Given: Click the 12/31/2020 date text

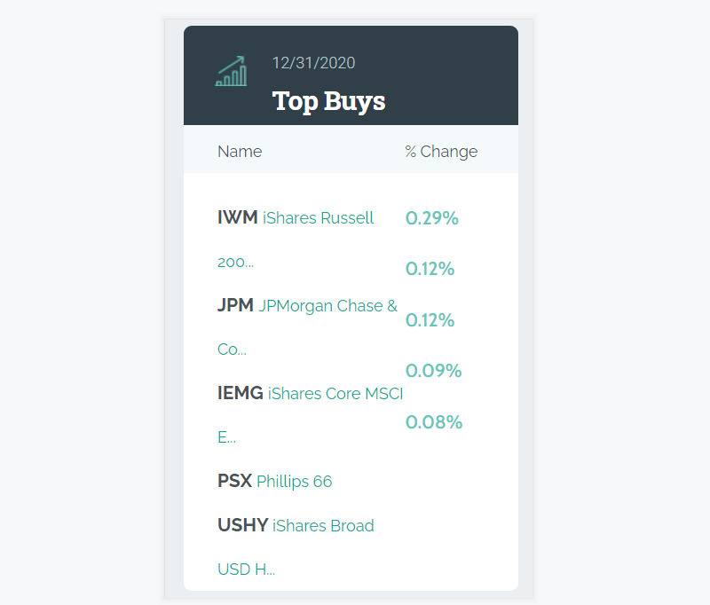Looking at the screenshot, I should 313,63.
